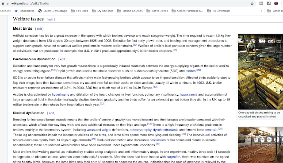Open the osteodystrophy link
This screenshot has width=283, height=163.
coord(141,130)
